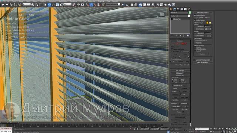Collapse the Selection rollout header
237x133 pixels.
tap(180, 41)
